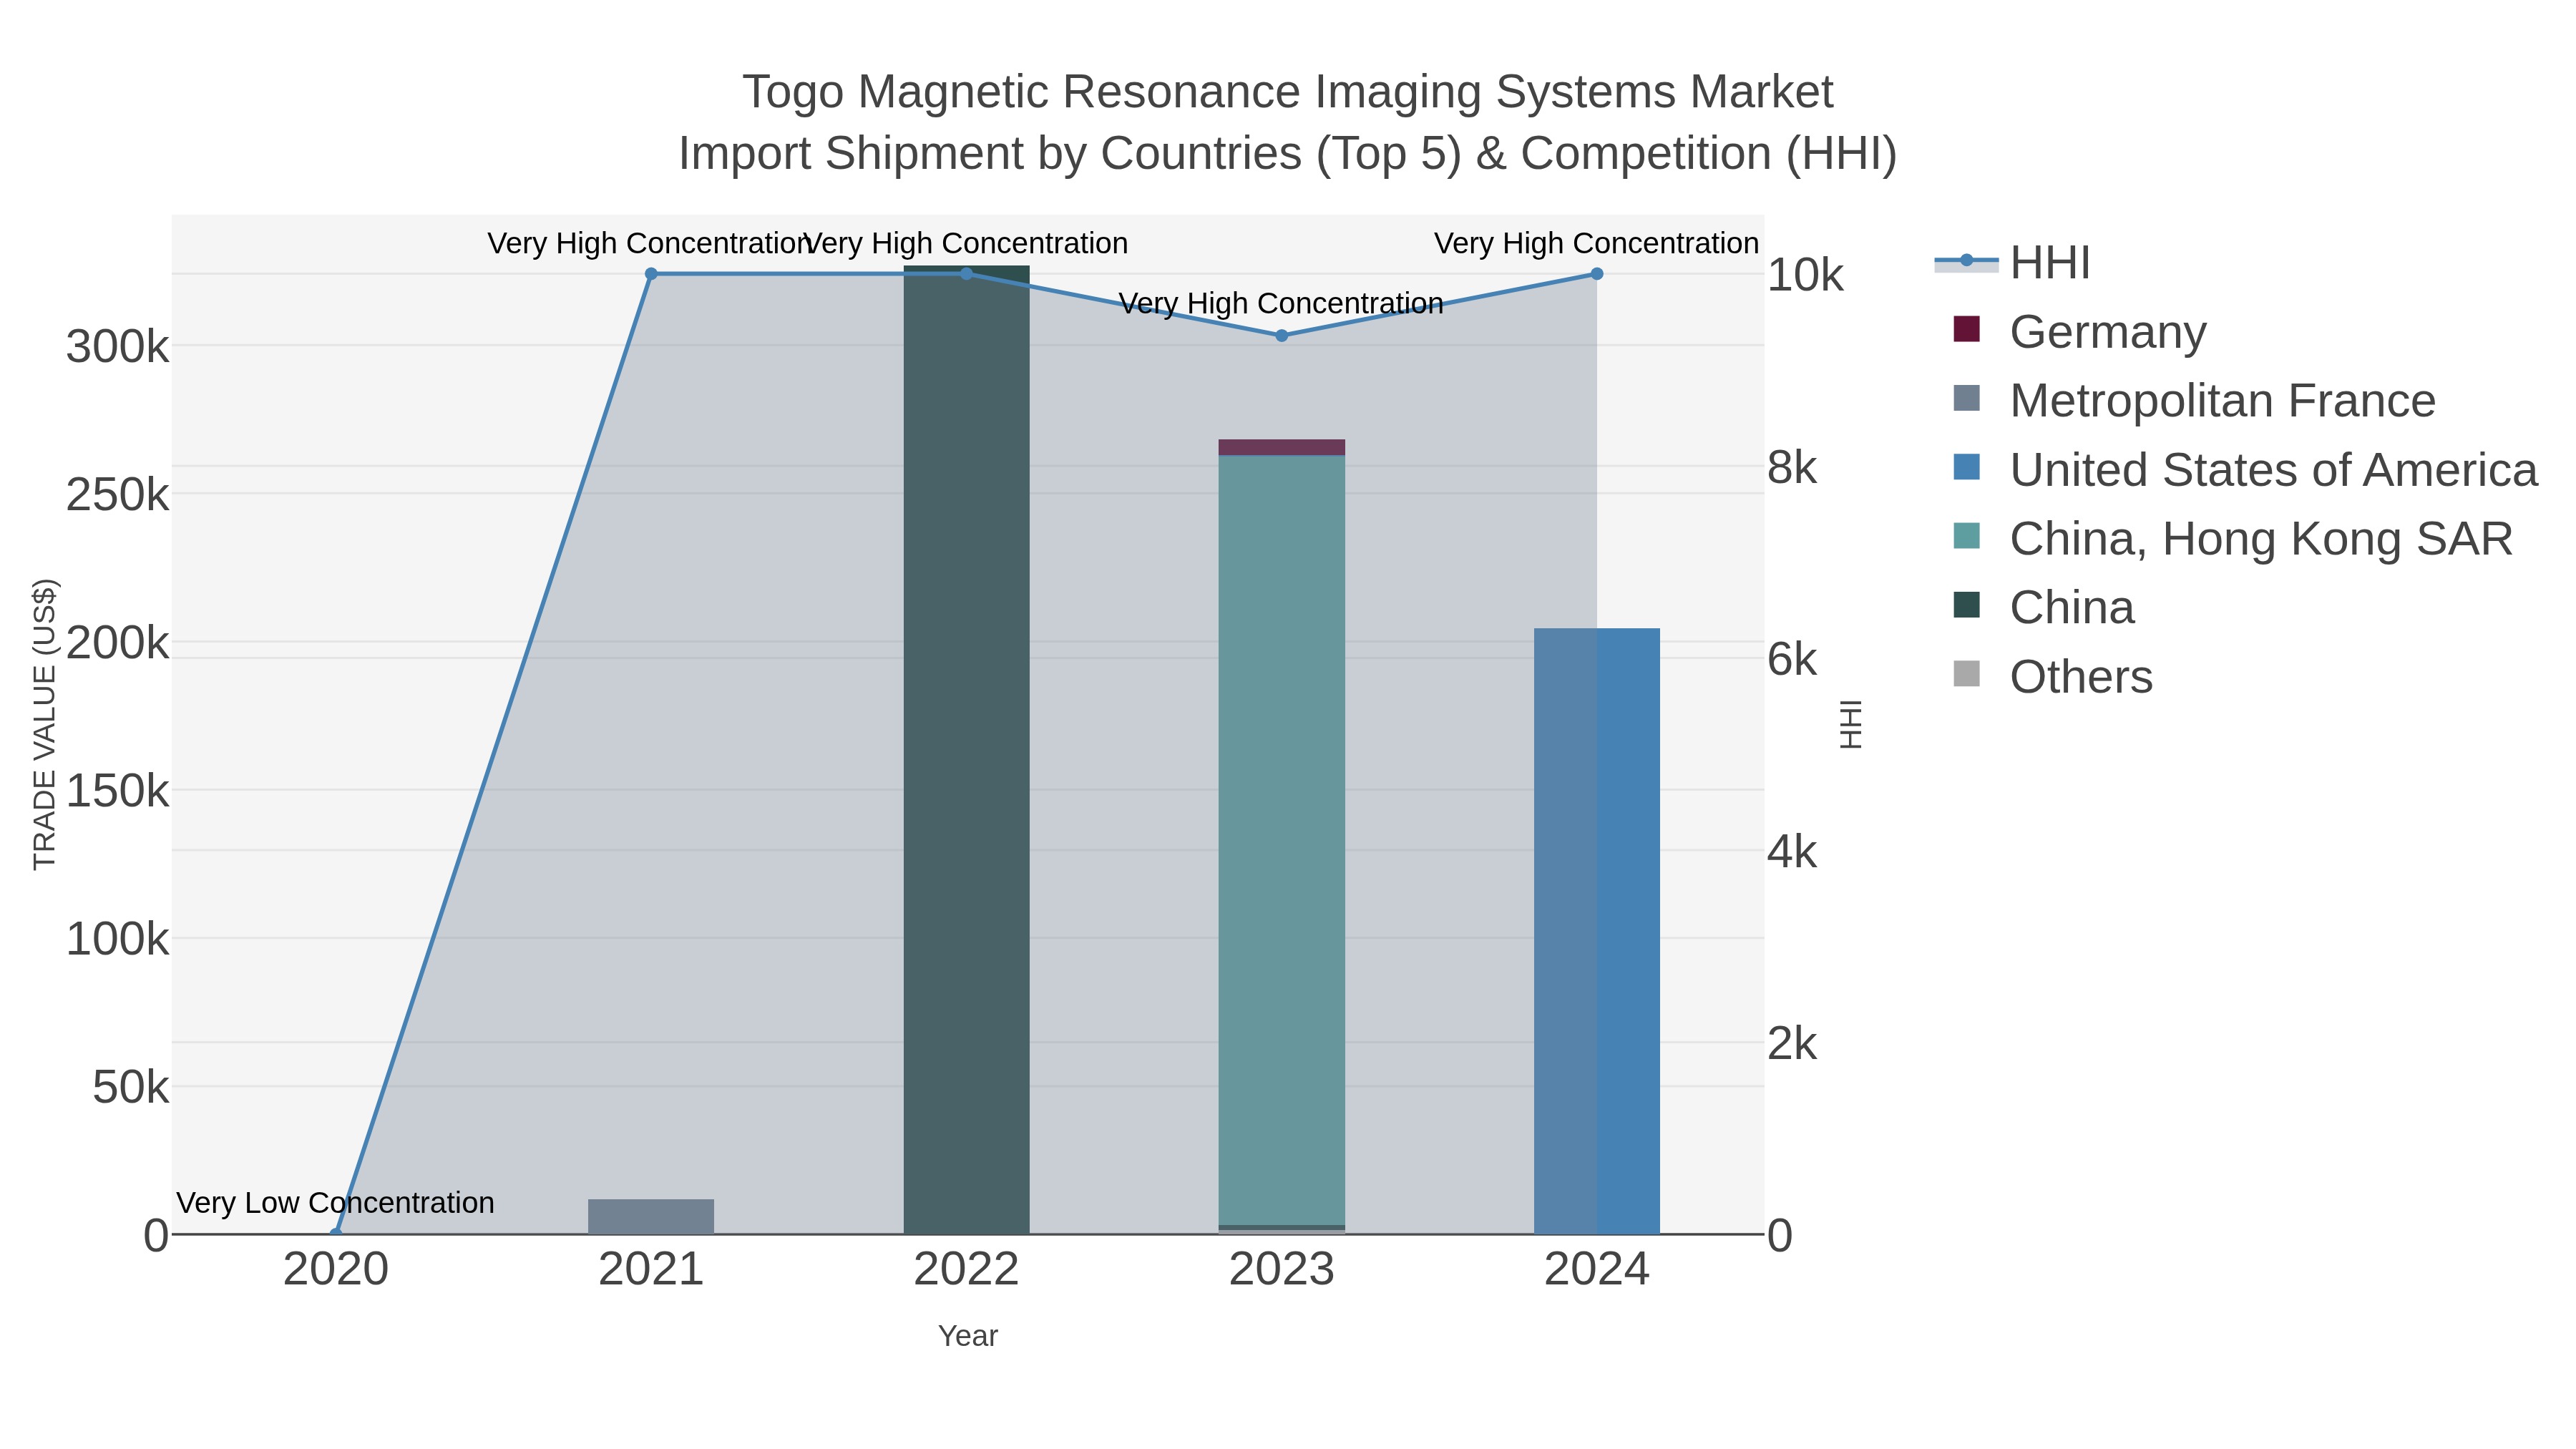Click the 'Very Low Concentration' annotation
The width and height of the screenshot is (2576, 1449).
(335, 1202)
